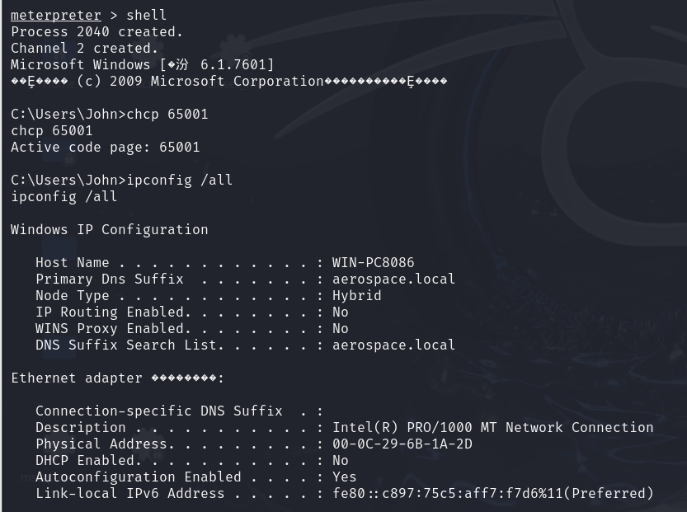Screen dimensions: 687x512
Task: Click the 'Active code page: 65001' line
Action: click(106, 147)
